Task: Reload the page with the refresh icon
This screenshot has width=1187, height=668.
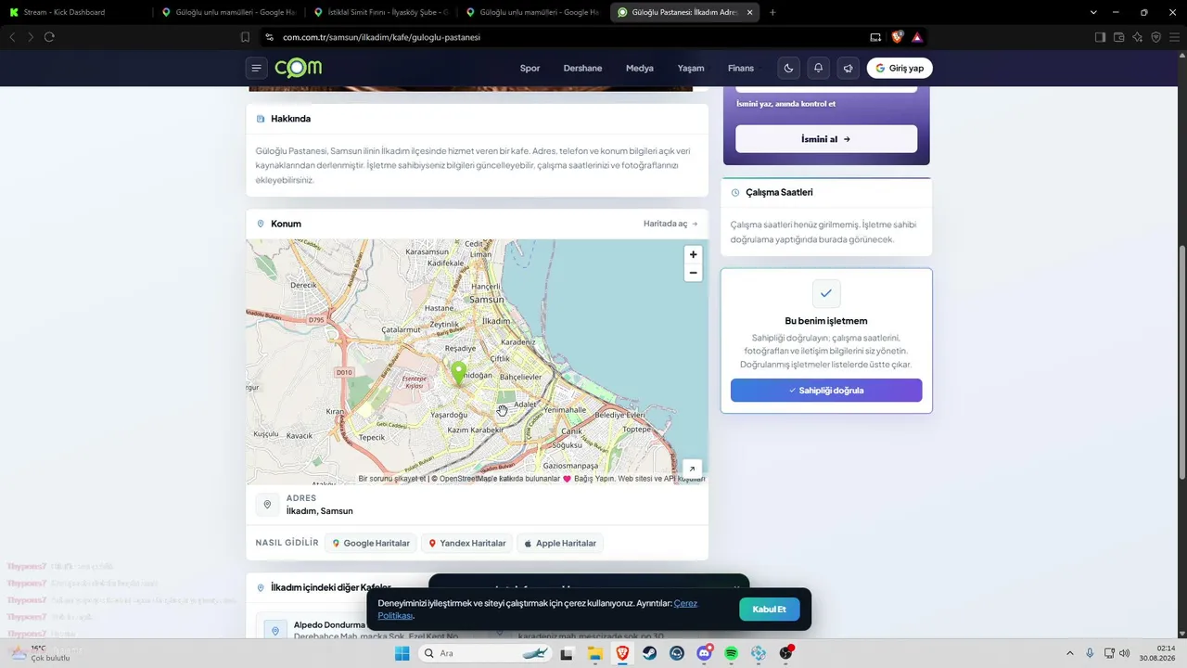Action: point(49,37)
